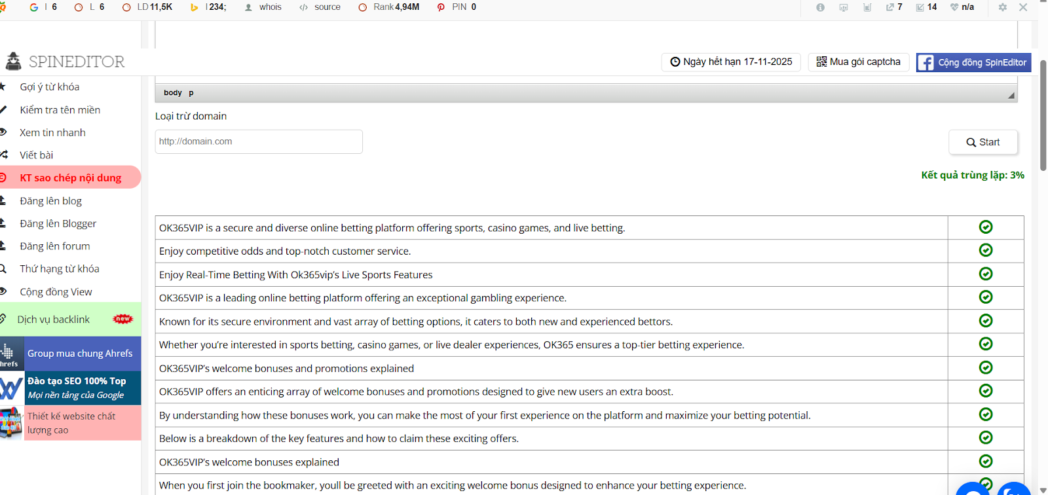Click the Start search button
This screenshot has width=1048, height=495.
(983, 142)
